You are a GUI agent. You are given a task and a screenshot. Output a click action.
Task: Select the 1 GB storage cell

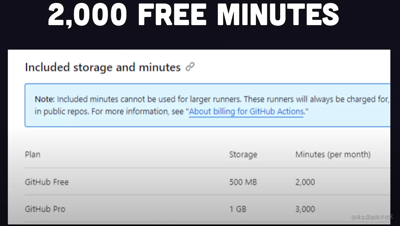[x=238, y=209]
